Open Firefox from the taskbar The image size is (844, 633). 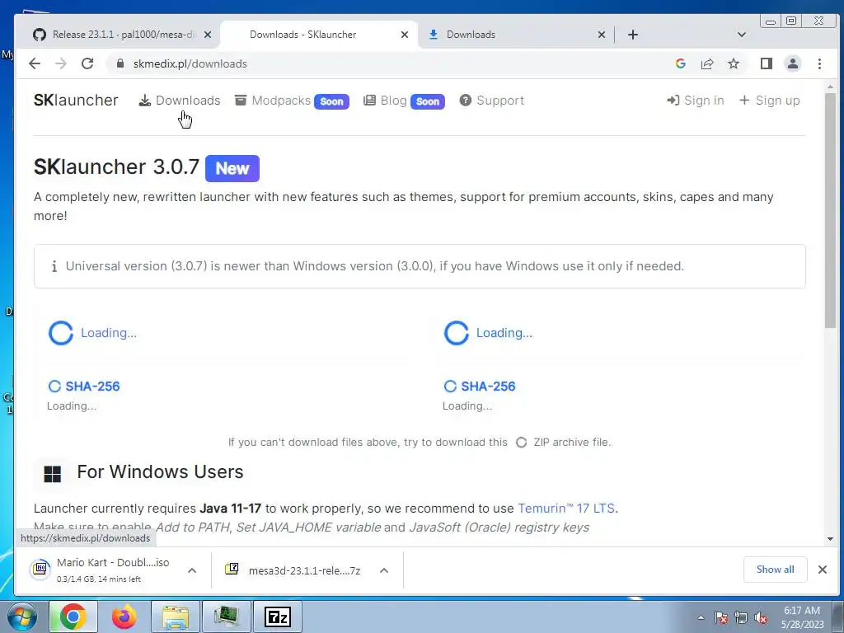124,617
